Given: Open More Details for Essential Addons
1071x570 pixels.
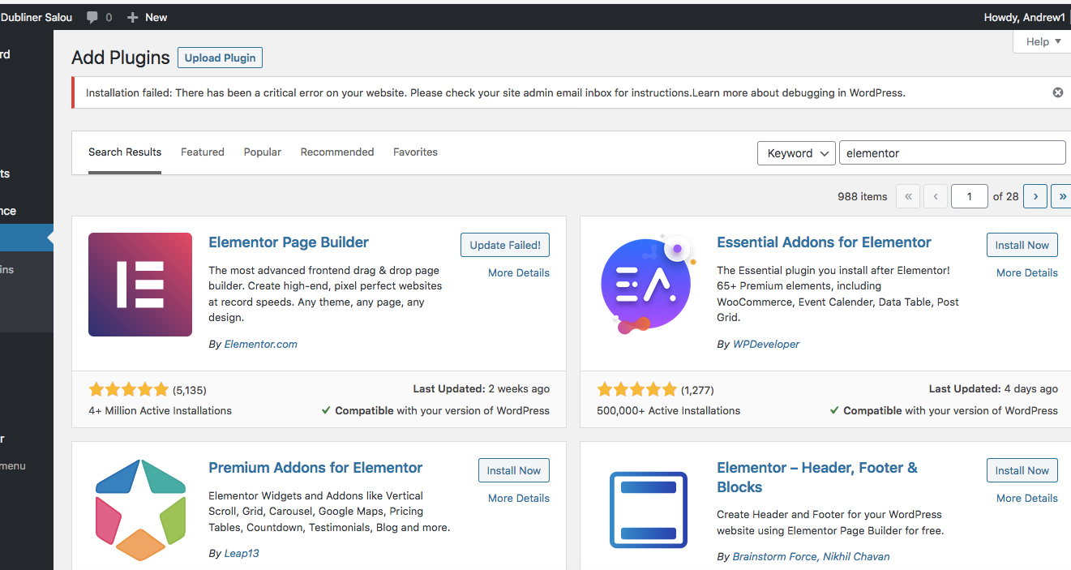Looking at the screenshot, I should point(1027,273).
